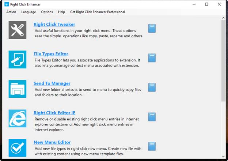Open the Options menu
The width and height of the screenshot is (228, 161).
pyautogui.click(x=47, y=12)
